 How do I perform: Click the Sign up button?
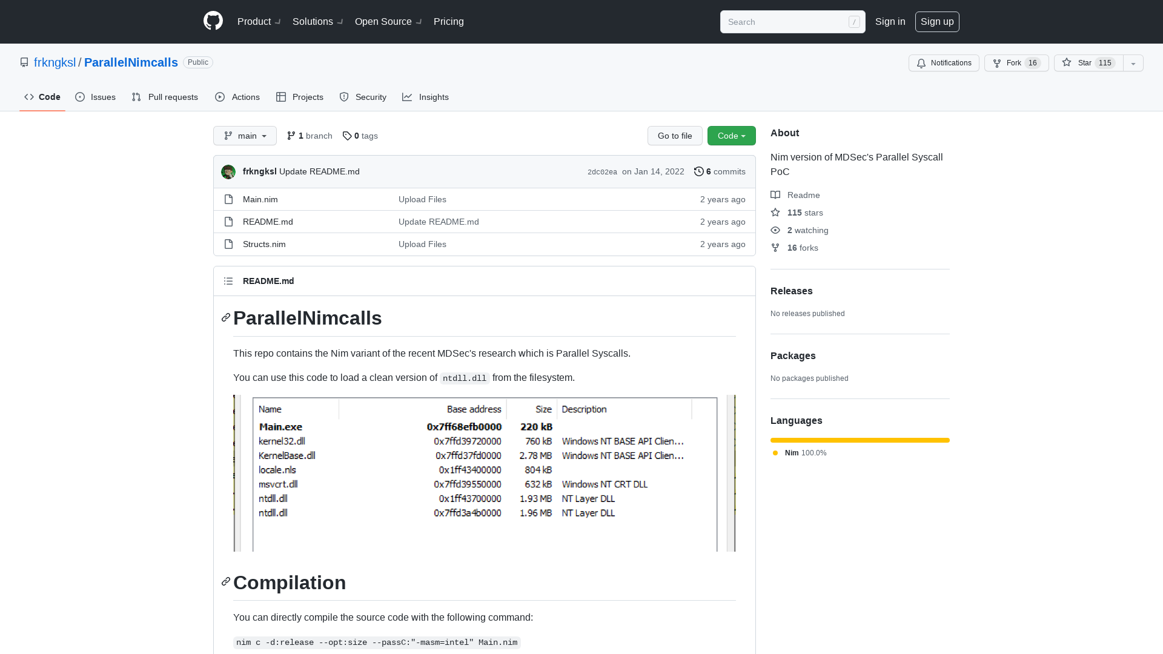[x=937, y=21]
